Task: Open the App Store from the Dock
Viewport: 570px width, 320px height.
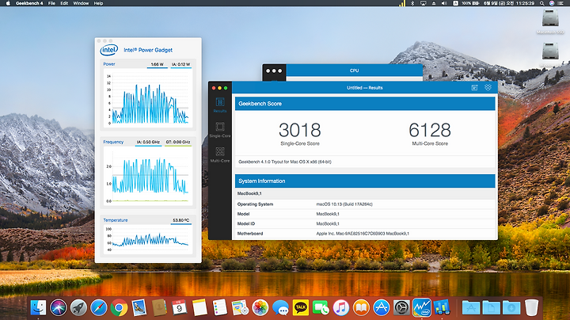Action: pos(382,307)
